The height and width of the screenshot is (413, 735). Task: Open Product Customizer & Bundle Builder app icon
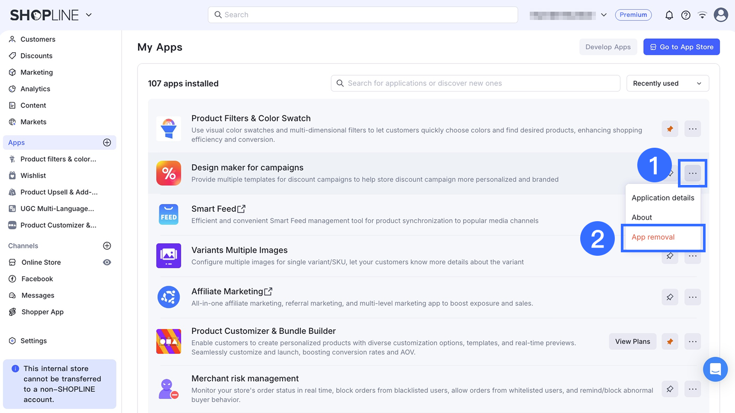[x=169, y=341]
